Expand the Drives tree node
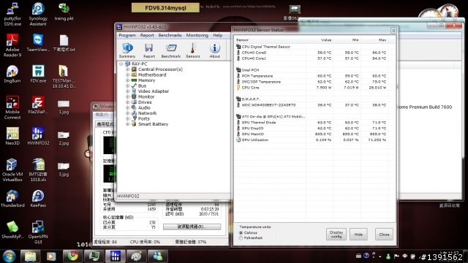Viewport: 468px width, 263px height. point(127,102)
